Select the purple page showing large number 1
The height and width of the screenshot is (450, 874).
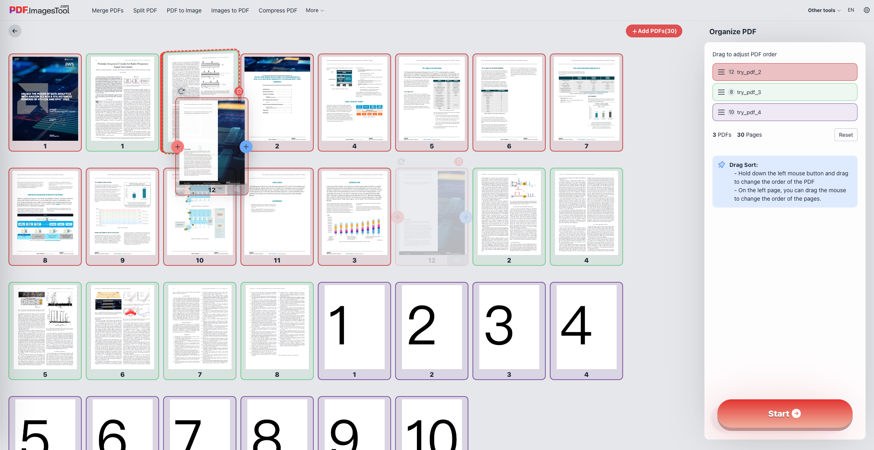(354, 331)
